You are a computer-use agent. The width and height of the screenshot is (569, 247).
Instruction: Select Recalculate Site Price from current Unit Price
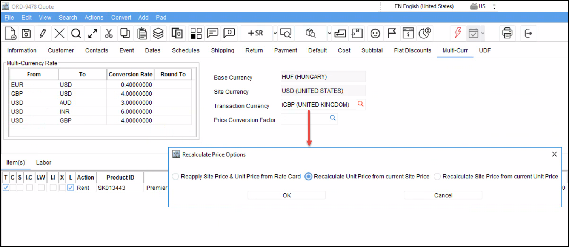(437, 177)
